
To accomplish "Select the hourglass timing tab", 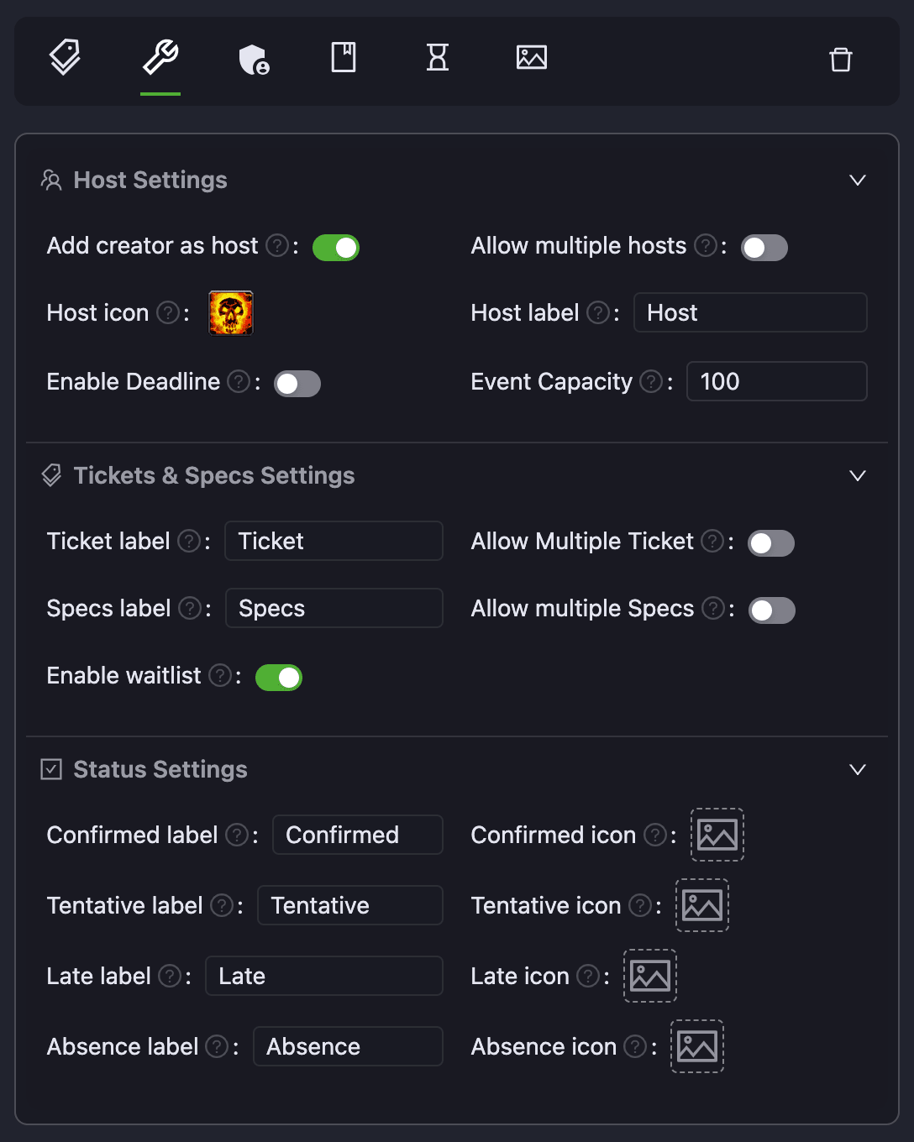I will (x=438, y=57).
